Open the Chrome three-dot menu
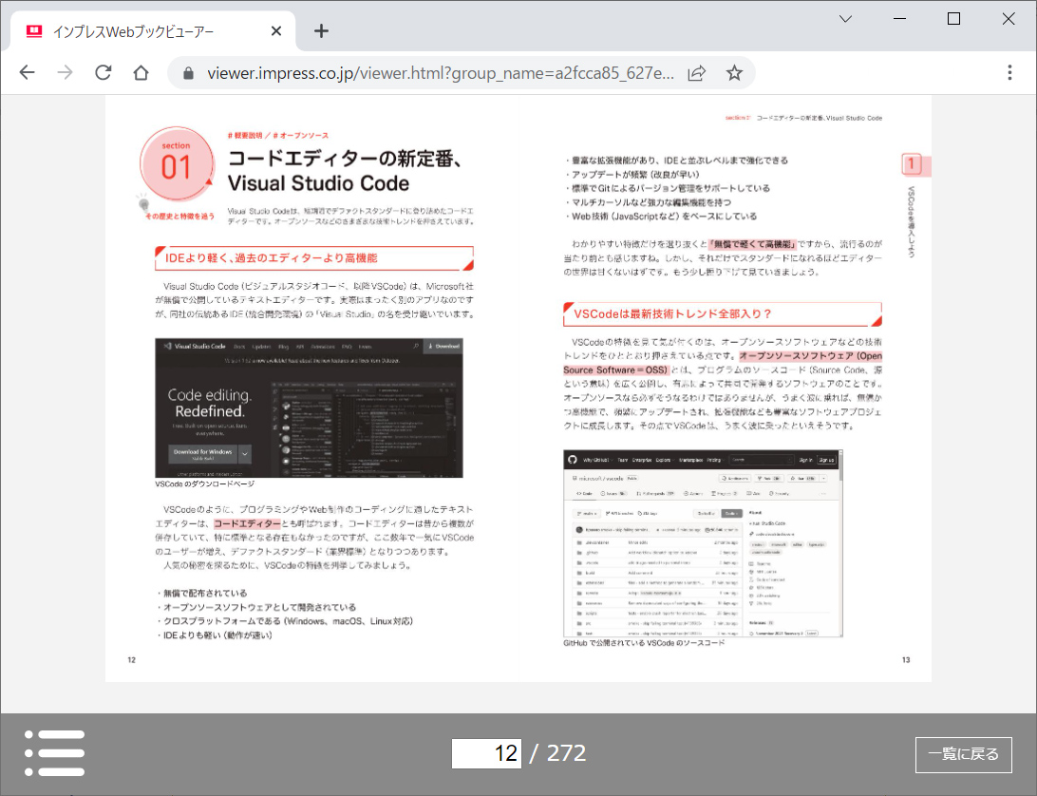The width and height of the screenshot is (1037, 796). pyautogui.click(x=1009, y=72)
